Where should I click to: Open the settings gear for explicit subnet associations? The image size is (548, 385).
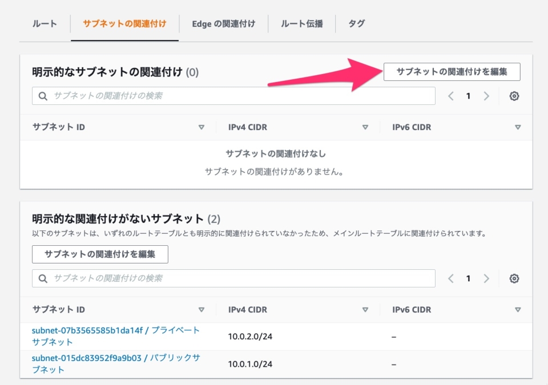point(514,96)
